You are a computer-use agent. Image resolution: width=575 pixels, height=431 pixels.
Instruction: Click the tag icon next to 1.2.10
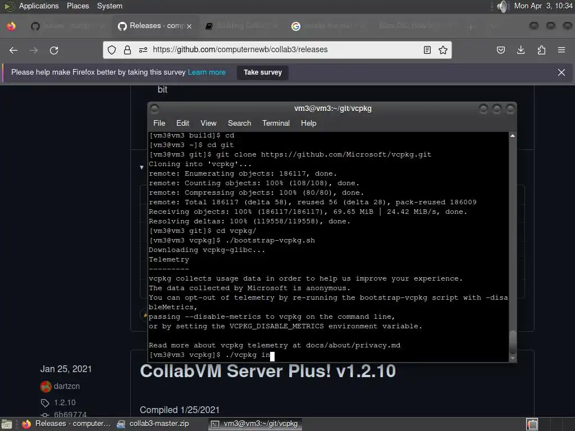[x=45, y=403]
